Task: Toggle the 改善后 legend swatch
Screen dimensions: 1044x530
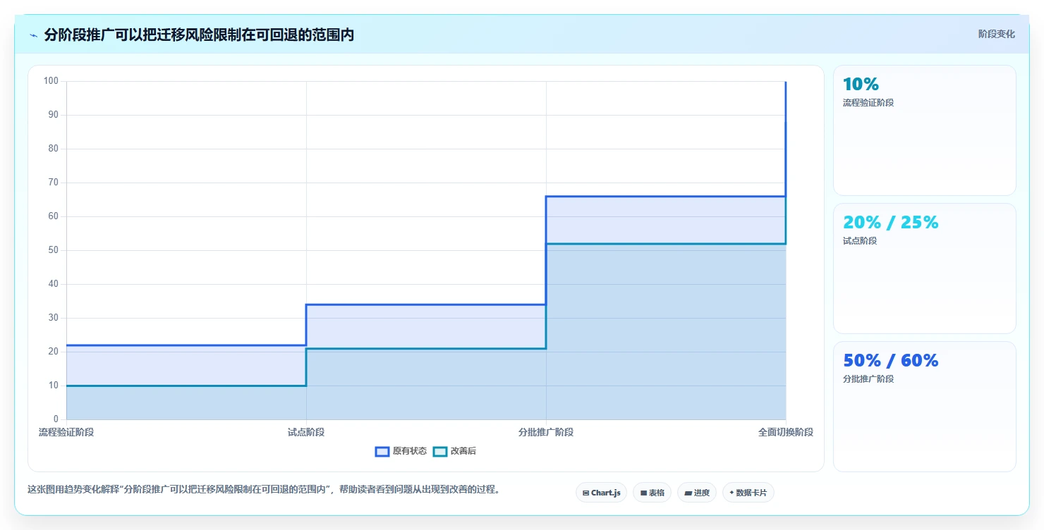Action: click(x=440, y=451)
